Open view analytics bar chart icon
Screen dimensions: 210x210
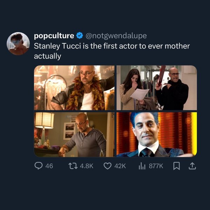(142, 166)
